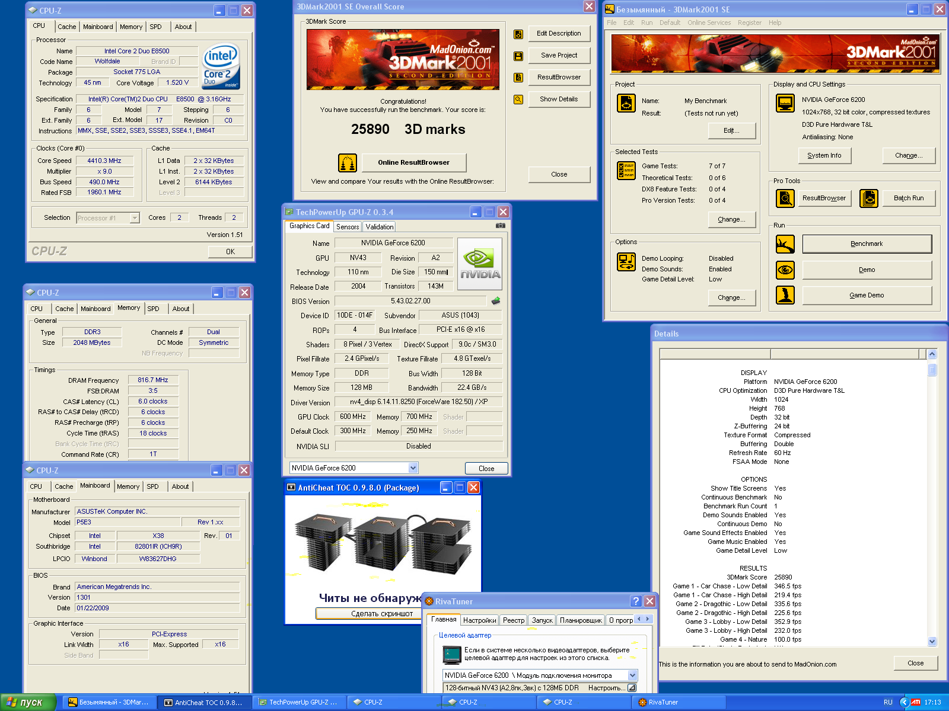The height and width of the screenshot is (711, 949).
Task: Switch to the Sensors tab in GPU-Z
Action: [348, 227]
